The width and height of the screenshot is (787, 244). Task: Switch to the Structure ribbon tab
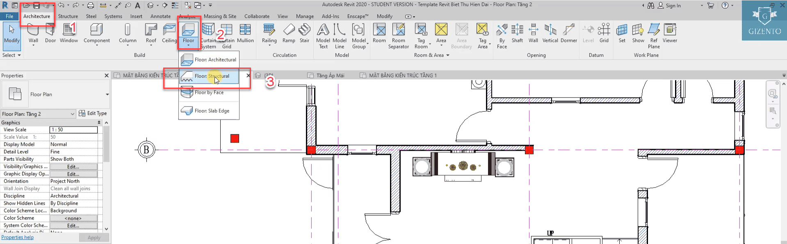(x=68, y=16)
